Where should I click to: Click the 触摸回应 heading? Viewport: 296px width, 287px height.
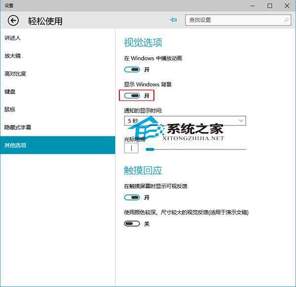point(143,170)
